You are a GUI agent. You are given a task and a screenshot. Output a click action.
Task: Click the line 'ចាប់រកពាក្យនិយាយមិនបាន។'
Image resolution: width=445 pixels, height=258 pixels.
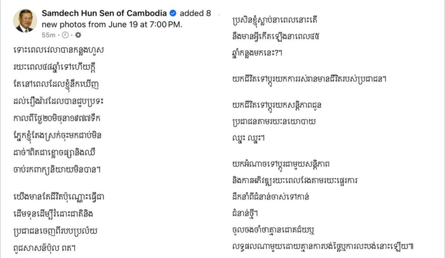click(57, 169)
